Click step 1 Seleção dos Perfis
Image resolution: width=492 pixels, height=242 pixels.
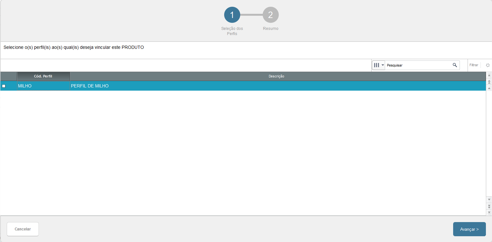click(232, 15)
